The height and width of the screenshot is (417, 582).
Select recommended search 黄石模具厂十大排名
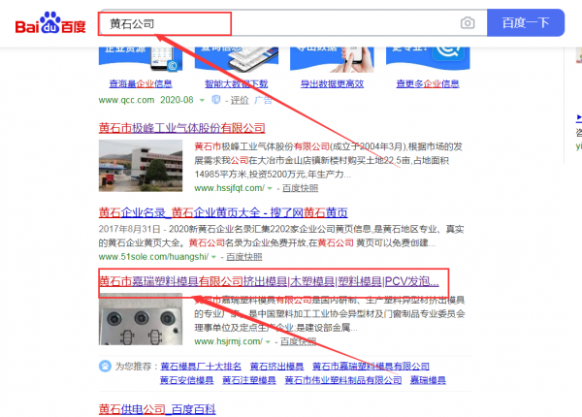tap(201, 367)
